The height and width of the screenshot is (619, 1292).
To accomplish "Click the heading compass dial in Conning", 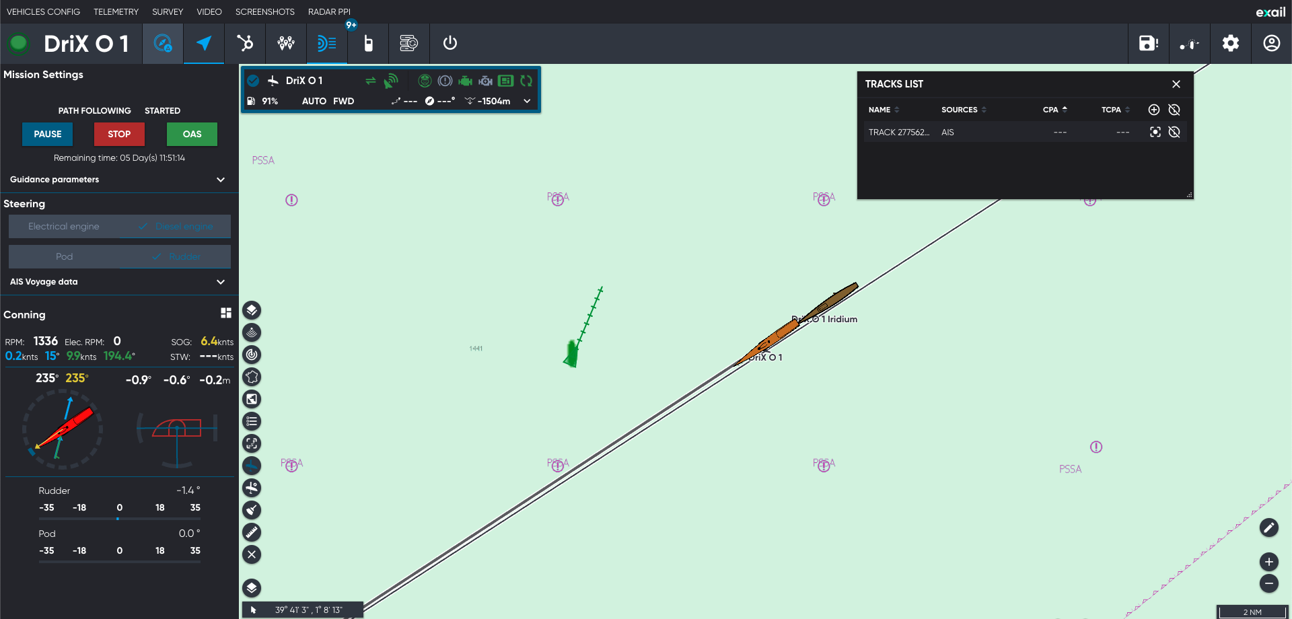I will (x=63, y=429).
